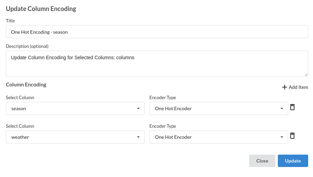Viewport: 313px width, 177px height.
Task: Click the caret arrow in weather dropdown
Action: (x=138, y=137)
